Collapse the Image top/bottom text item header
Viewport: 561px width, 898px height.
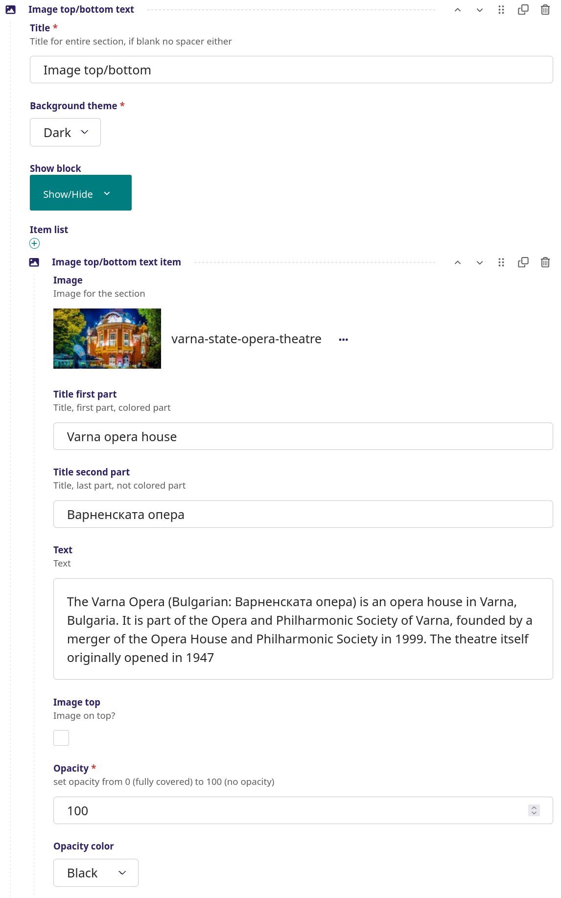click(117, 262)
